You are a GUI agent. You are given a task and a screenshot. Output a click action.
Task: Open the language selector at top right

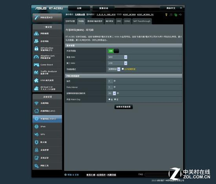tap(172, 8)
